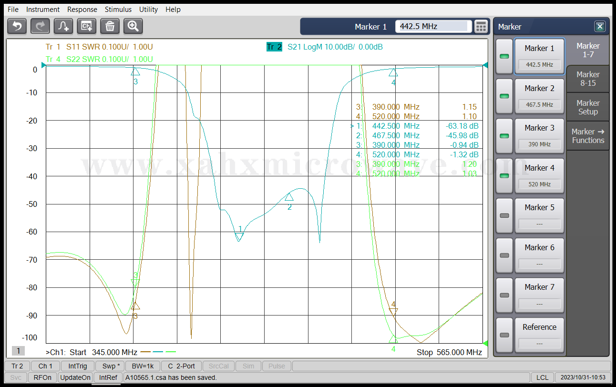Toggle Marker 6 on/off indicator
616x387 pixels.
504,255
